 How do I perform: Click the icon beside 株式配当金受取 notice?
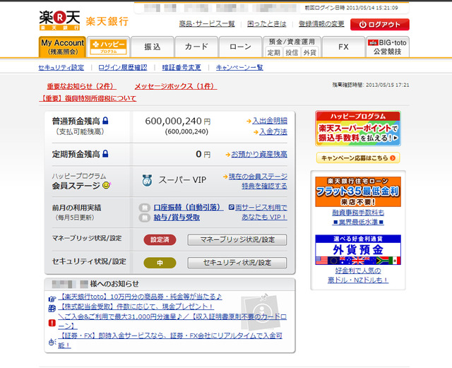point(52,308)
